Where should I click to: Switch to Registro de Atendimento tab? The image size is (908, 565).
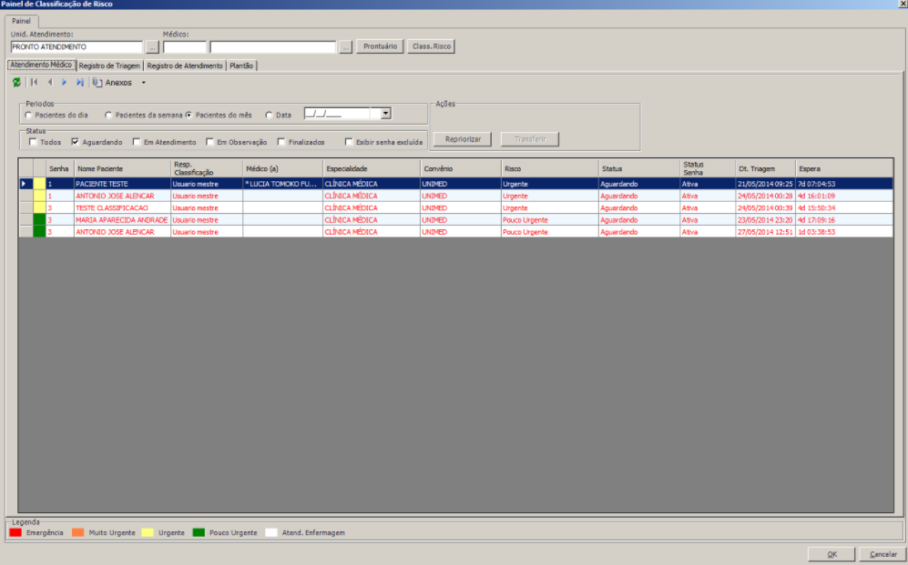(185, 66)
